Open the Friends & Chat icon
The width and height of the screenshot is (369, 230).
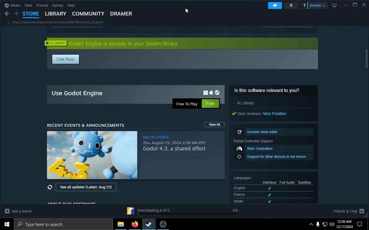tap(362, 211)
